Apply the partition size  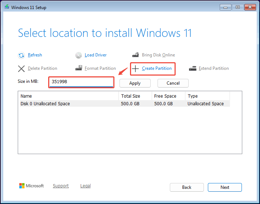coord(135,83)
